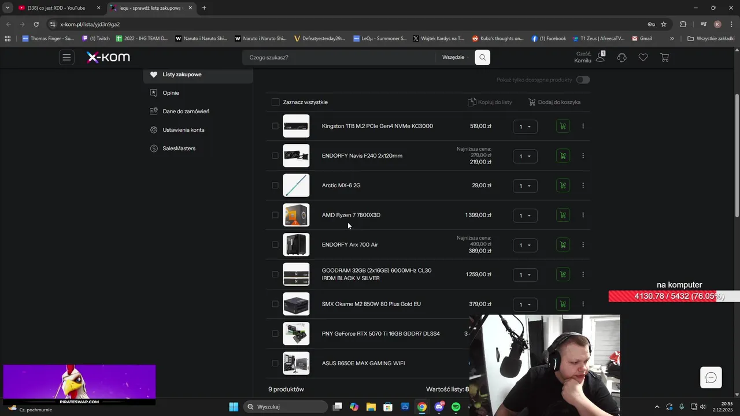
Task: Select checkbox for PNY GeForce RTX 5070 Ti
Action: click(x=275, y=334)
